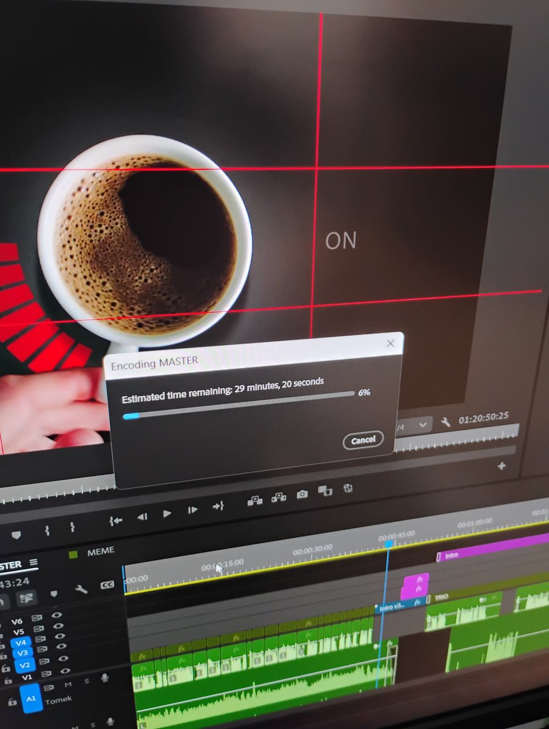Open the Button Editor plus icon
The image size is (549, 729).
[x=502, y=466]
